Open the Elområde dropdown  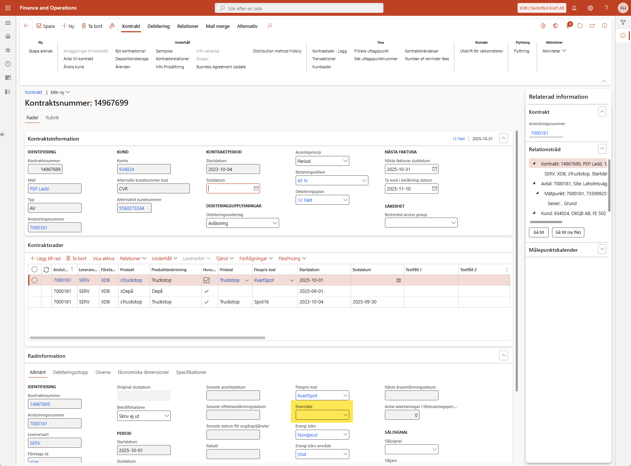[345, 415]
